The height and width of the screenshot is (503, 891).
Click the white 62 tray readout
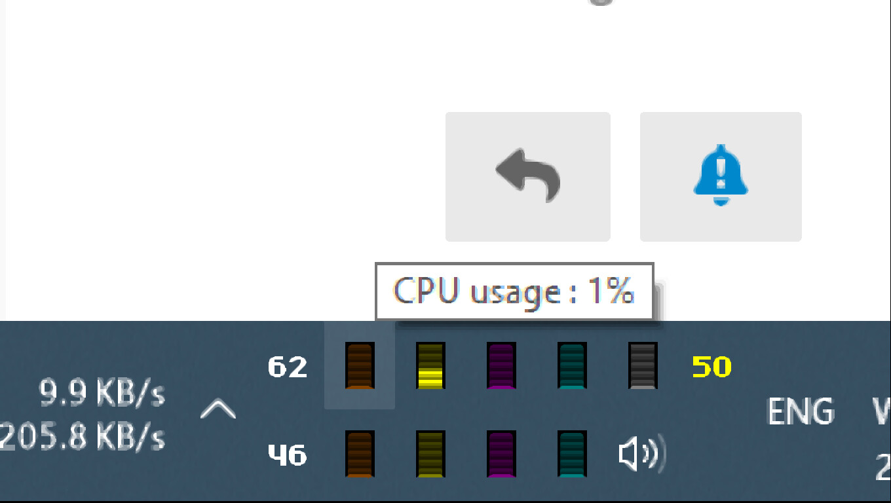[x=288, y=367]
